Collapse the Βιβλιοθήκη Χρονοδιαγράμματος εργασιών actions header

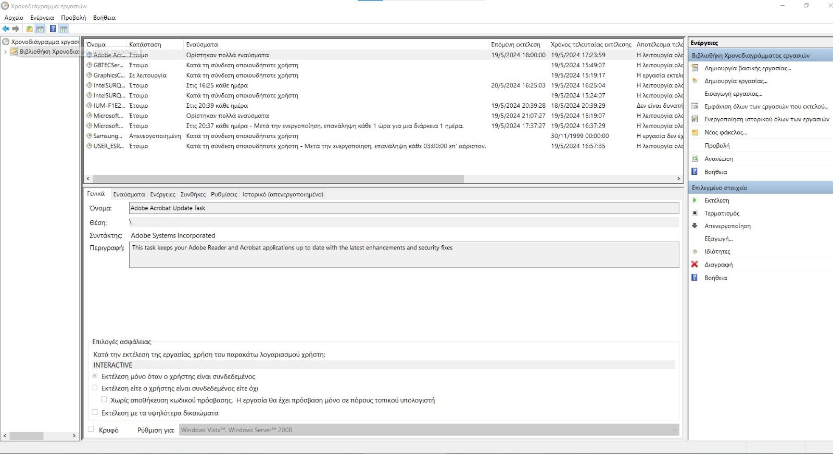pyautogui.click(x=760, y=55)
